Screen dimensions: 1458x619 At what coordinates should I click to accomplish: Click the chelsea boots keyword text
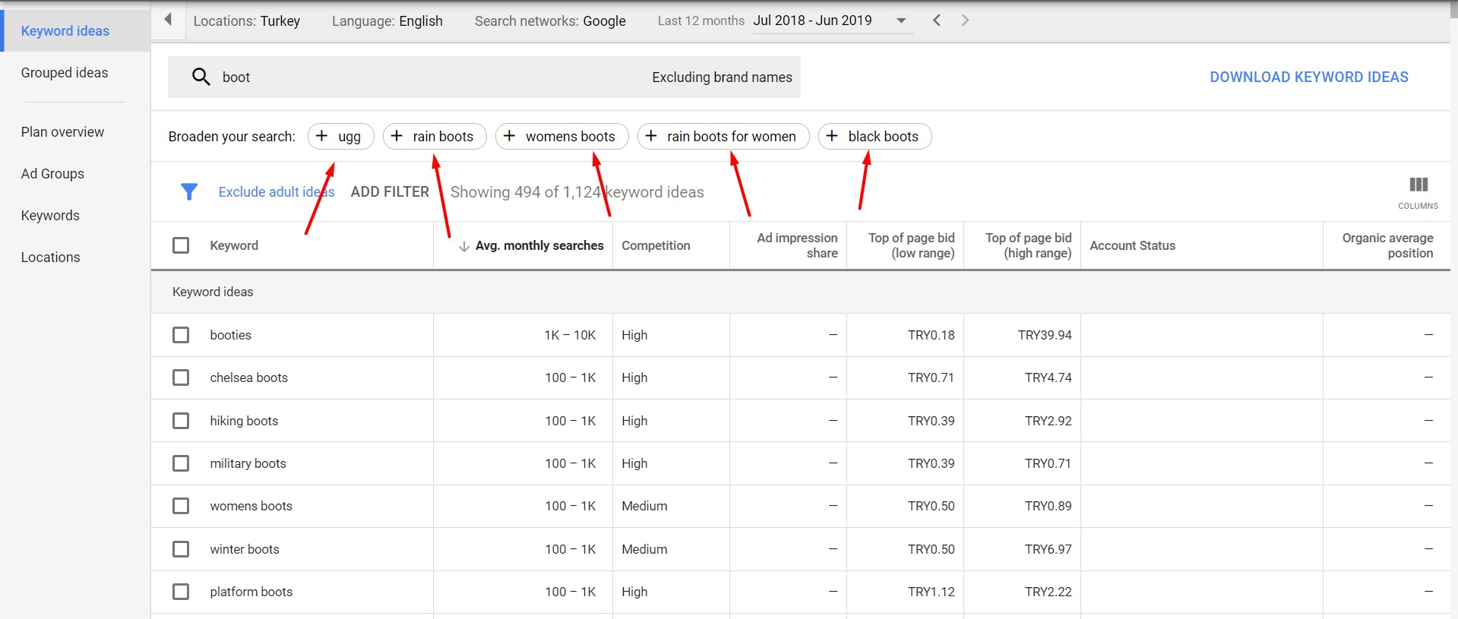248,377
